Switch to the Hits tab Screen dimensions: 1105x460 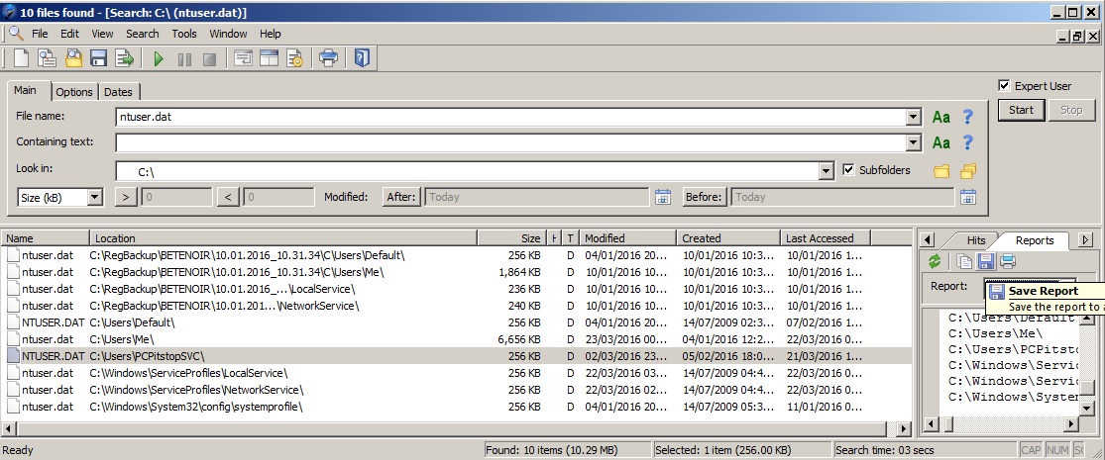975,240
